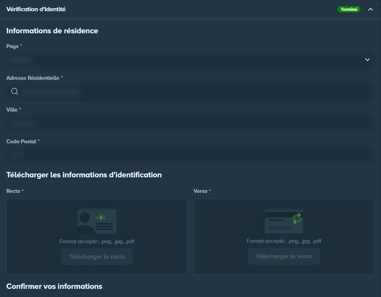
Task: Click Format accepté text under Verso
Action: coord(284,241)
